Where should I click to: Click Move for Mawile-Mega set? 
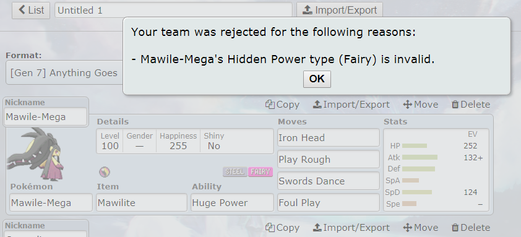[420, 105]
